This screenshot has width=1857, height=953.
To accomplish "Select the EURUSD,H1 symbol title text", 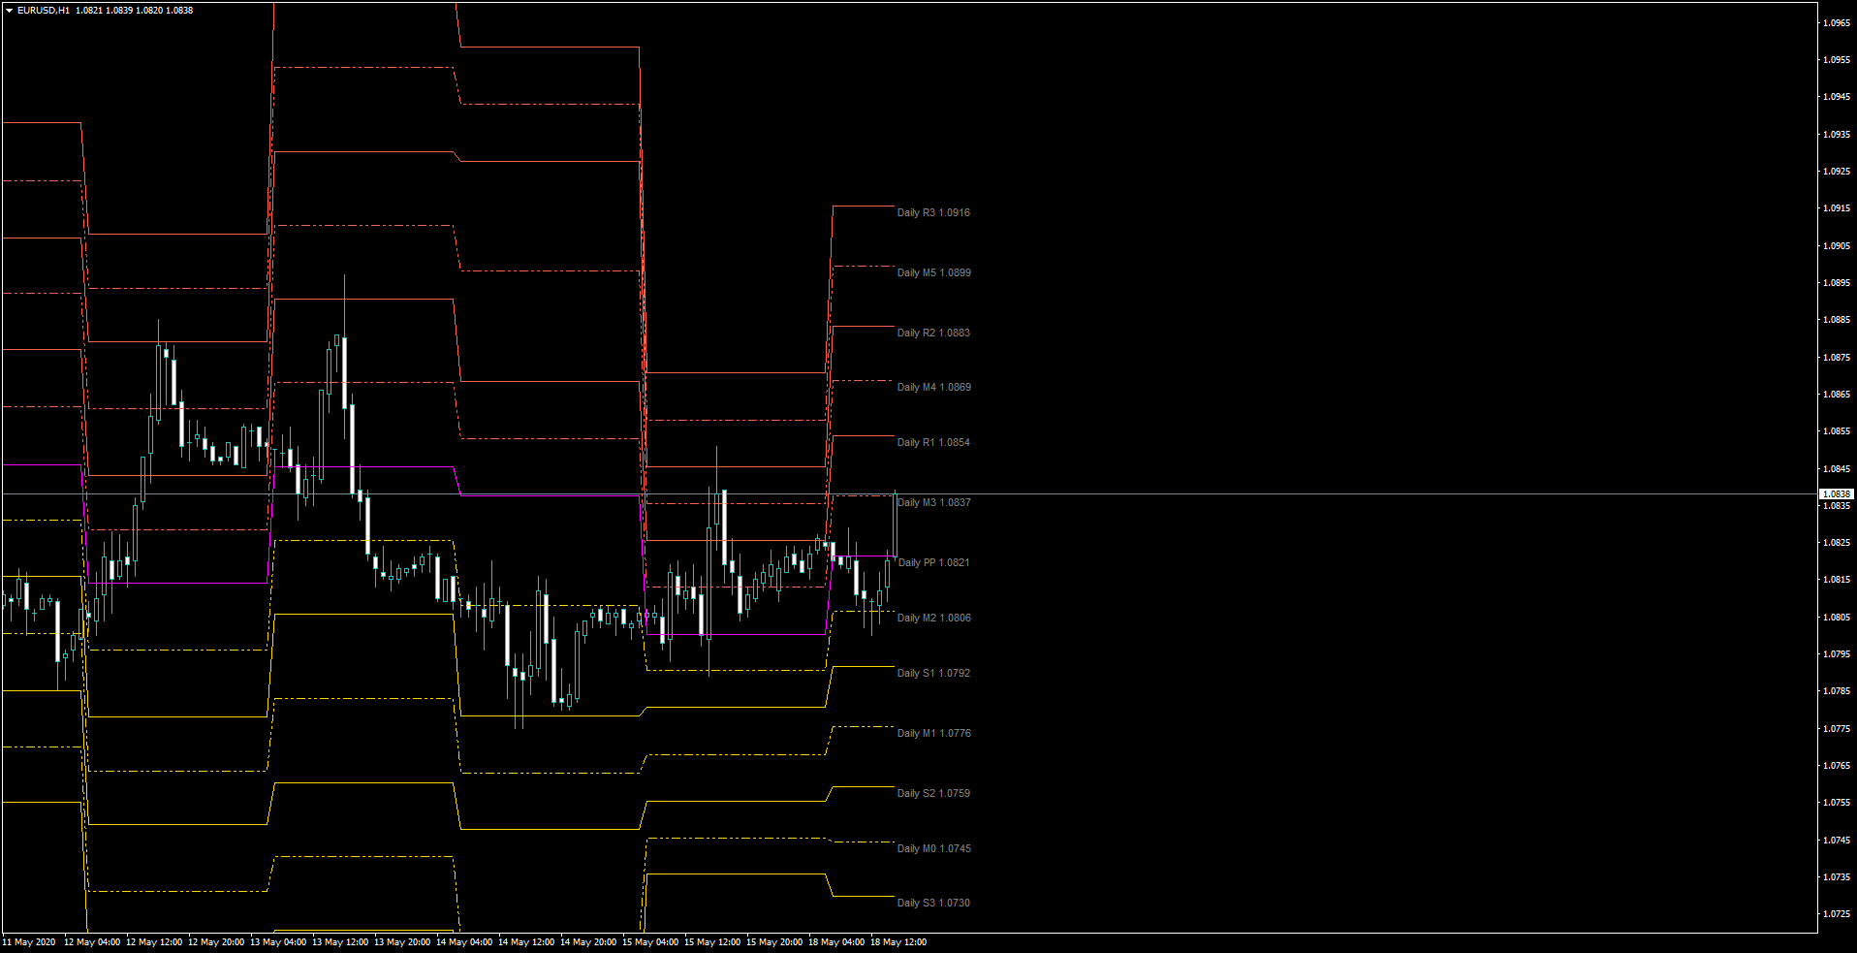I will 44,11.
